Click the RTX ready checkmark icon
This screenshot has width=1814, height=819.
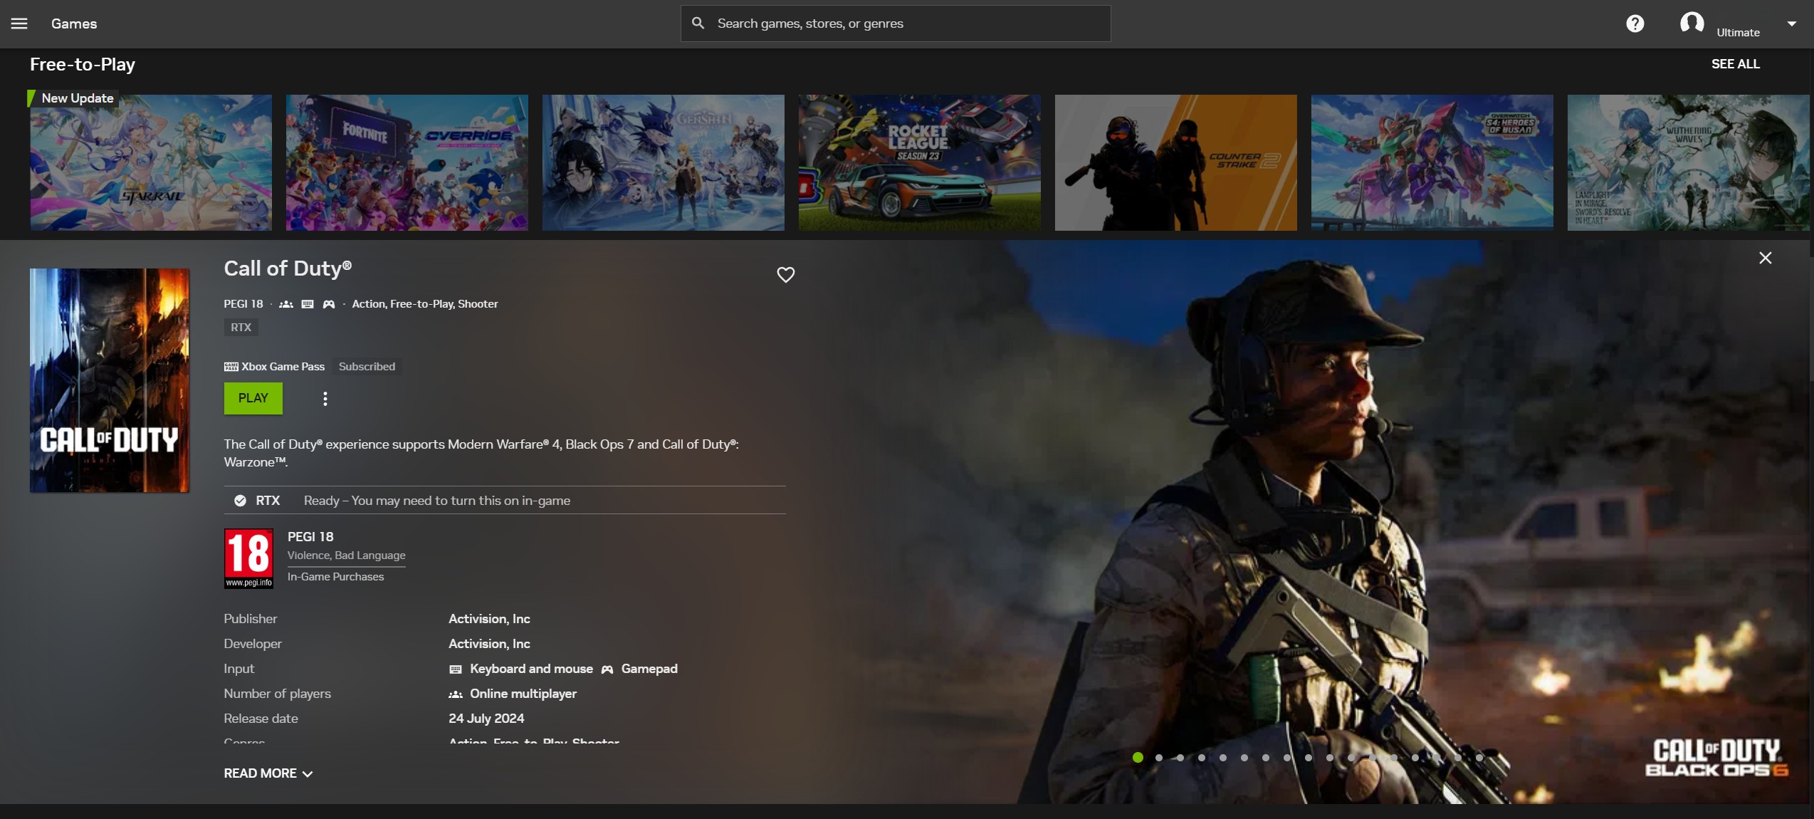pyautogui.click(x=241, y=501)
